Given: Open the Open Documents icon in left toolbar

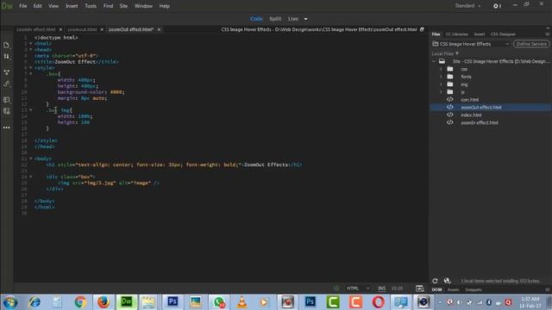Looking at the screenshot, I should point(6,45).
